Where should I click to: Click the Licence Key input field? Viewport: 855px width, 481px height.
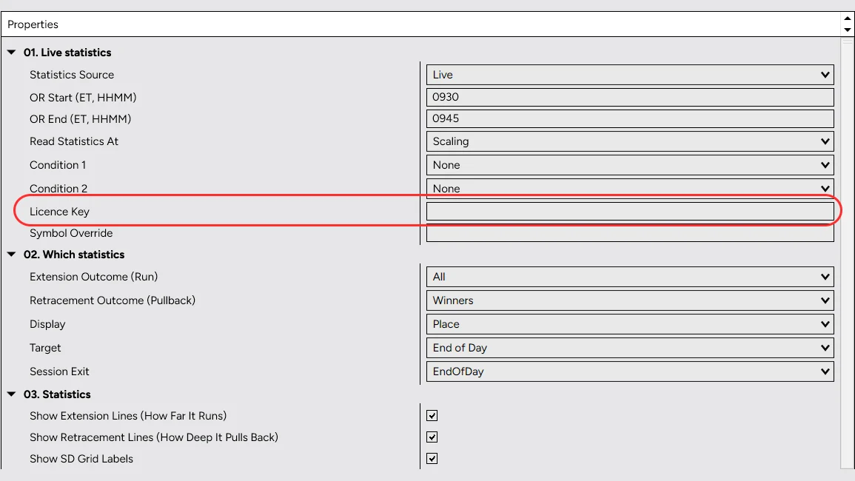click(x=630, y=211)
